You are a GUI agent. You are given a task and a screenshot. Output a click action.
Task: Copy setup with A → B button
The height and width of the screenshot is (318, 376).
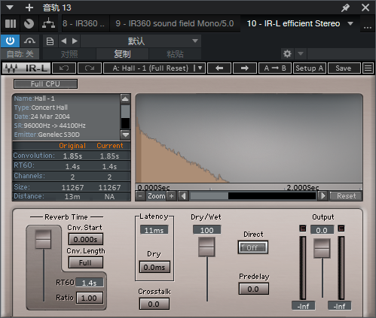click(x=275, y=68)
